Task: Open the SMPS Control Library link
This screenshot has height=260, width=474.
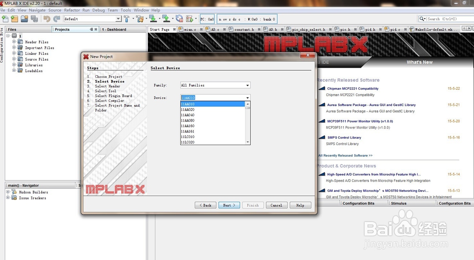Action: pos(344,138)
